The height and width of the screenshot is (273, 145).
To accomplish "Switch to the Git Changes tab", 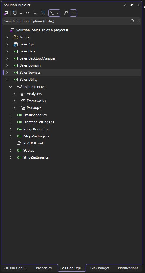I will tap(100, 268).
